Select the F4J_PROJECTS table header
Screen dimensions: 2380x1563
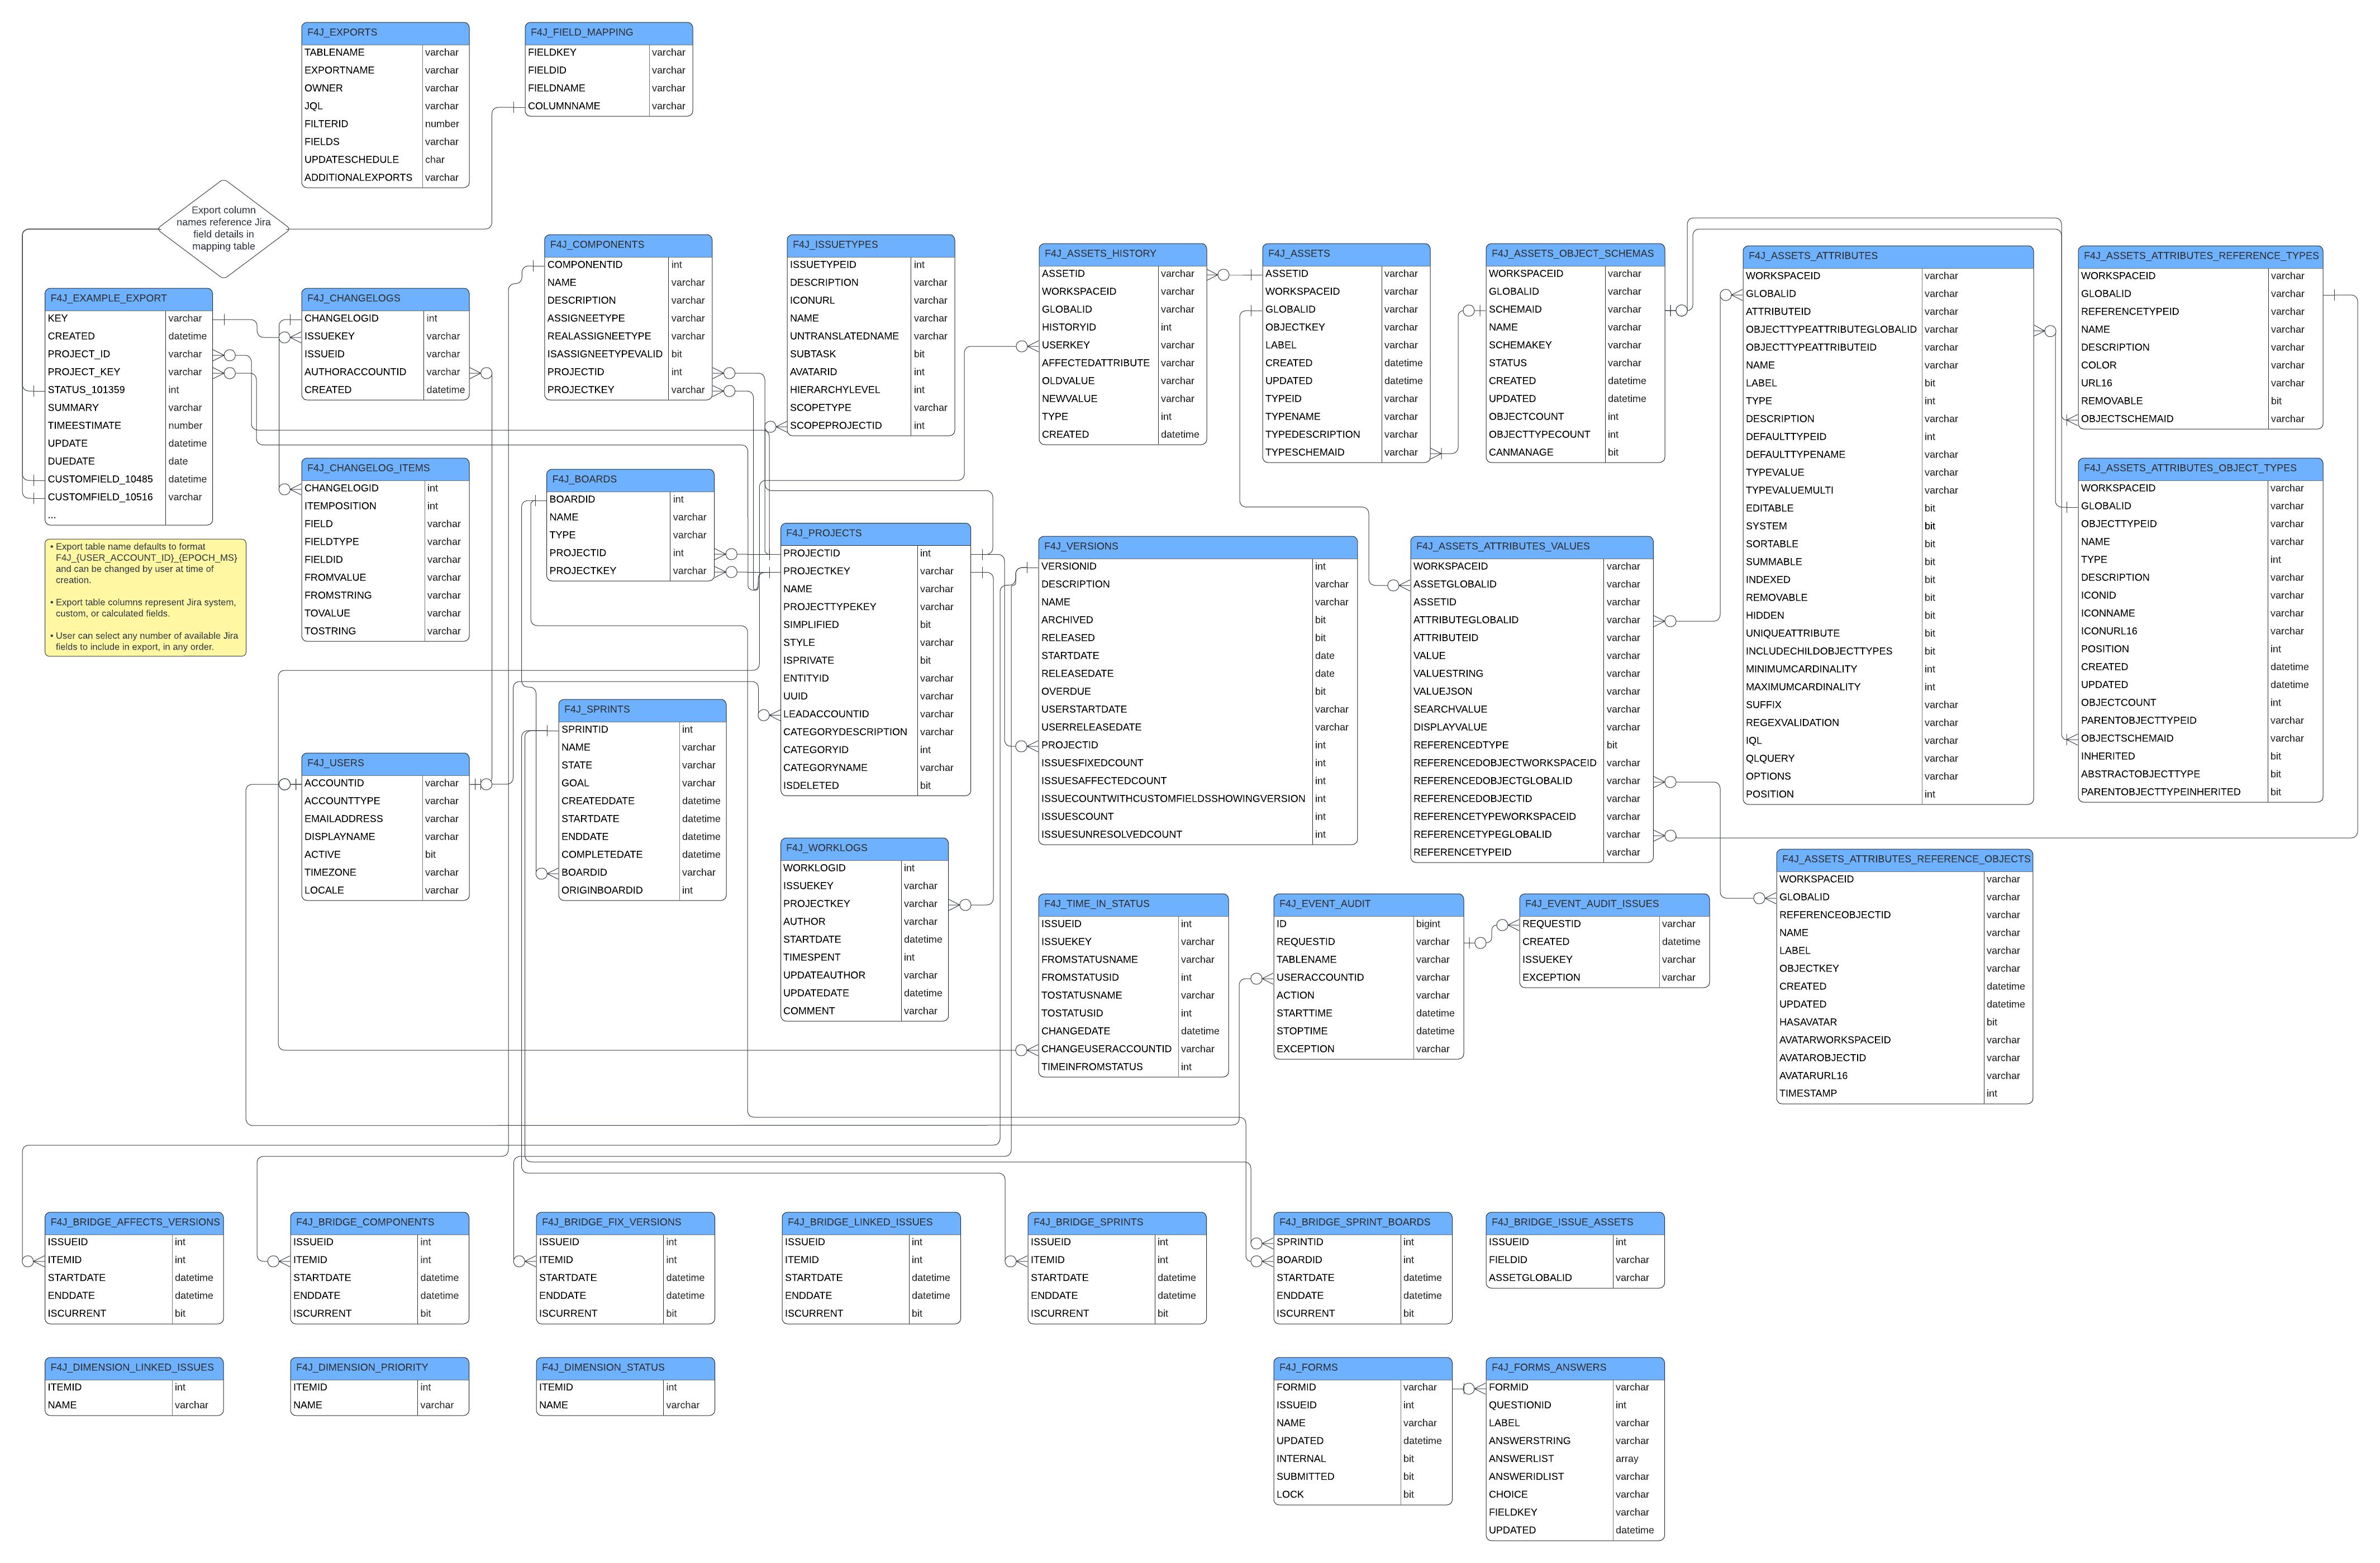[875, 534]
